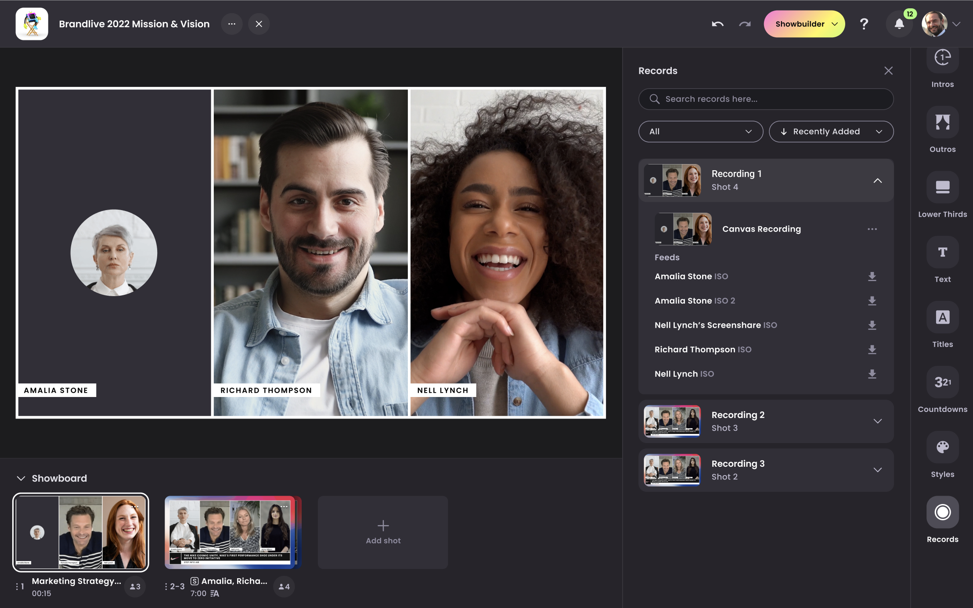Open shot 1 participants count badge

coord(135,587)
